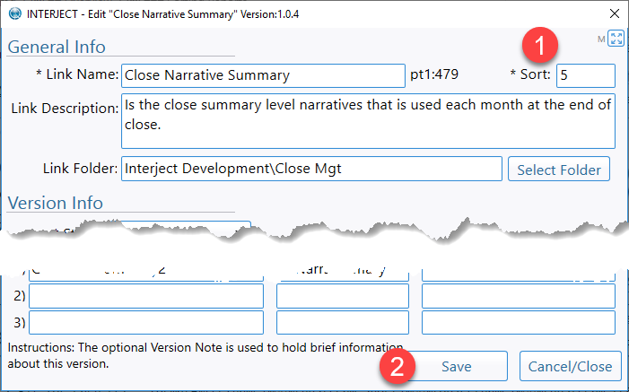
Task: Choose Cancel/Close to discard changes
Action: pos(570,366)
